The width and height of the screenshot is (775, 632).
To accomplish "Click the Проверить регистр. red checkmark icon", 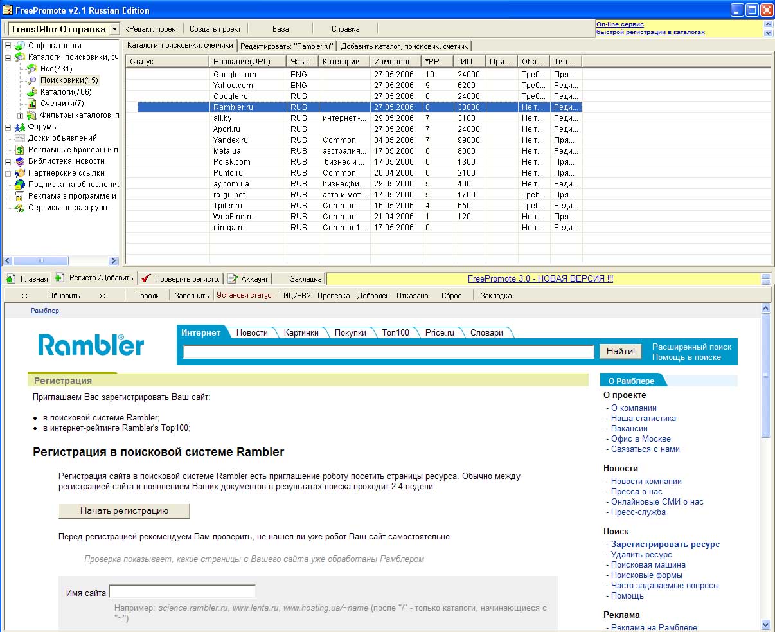I will 146,278.
